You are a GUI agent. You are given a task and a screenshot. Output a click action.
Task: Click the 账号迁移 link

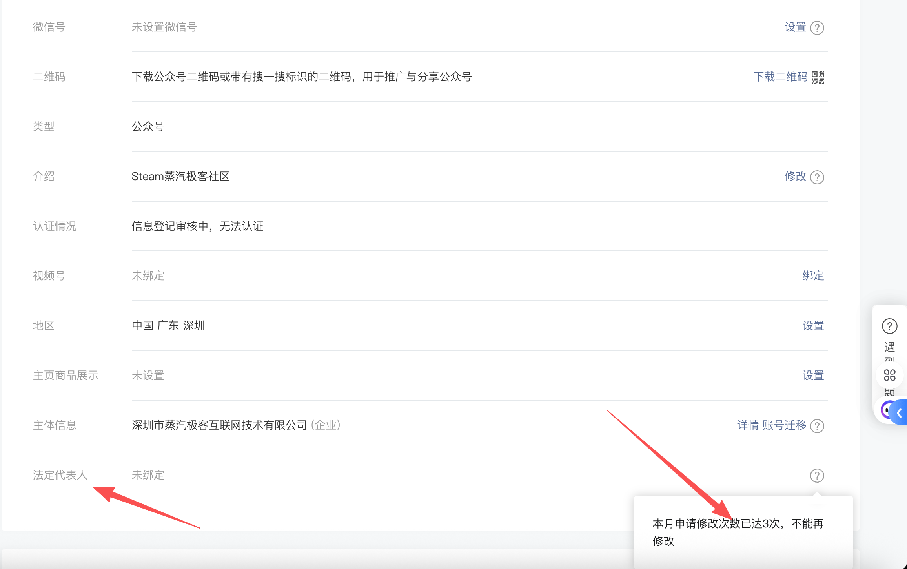[x=784, y=425]
